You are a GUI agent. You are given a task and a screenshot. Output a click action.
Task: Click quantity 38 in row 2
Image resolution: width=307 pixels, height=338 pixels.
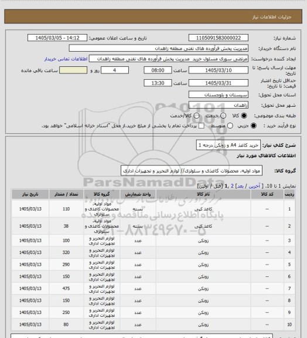coord(66,226)
